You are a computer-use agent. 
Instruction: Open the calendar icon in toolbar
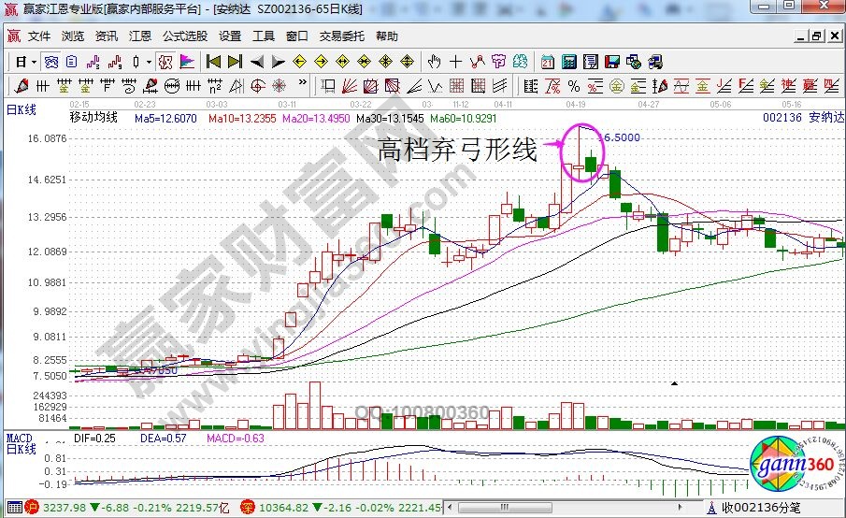point(548,62)
